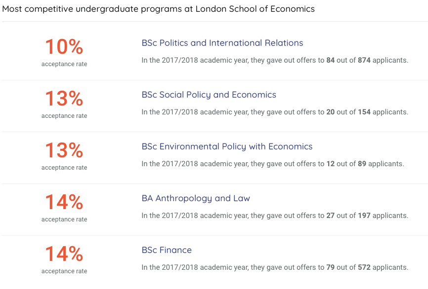
Task: Click acceptance rate label in BSc Finance row
Action: [x=64, y=271]
